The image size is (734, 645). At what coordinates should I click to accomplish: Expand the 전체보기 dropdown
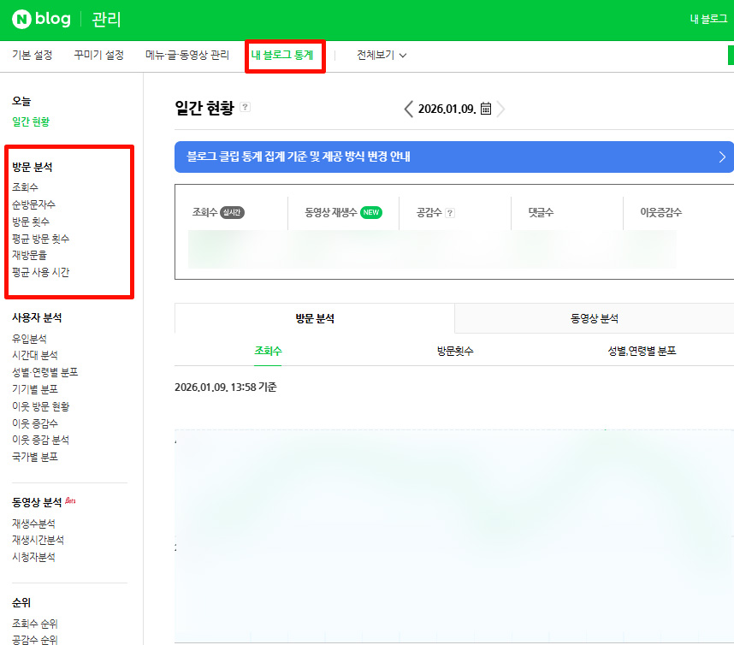(382, 56)
